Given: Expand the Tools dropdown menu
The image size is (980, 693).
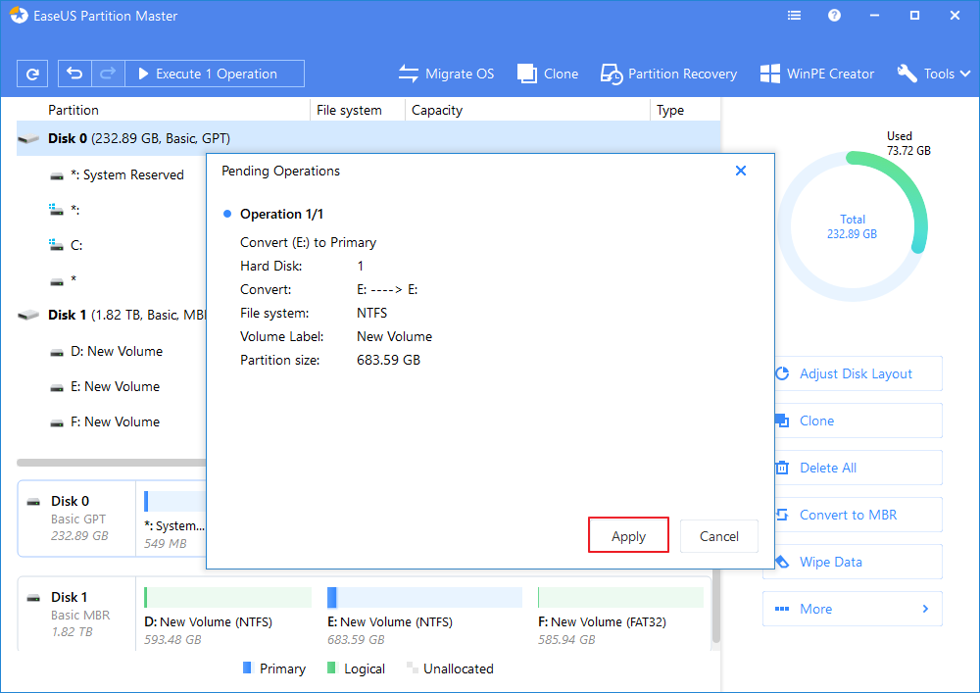Looking at the screenshot, I should pos(933,74).
